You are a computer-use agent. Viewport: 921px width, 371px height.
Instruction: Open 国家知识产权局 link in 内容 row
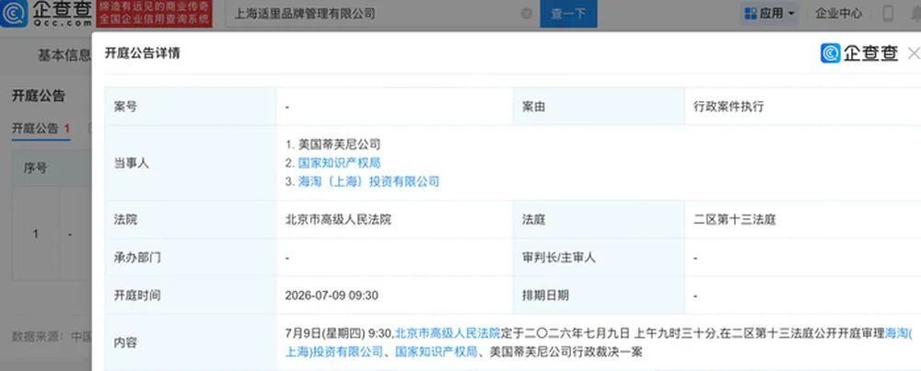coord(436,353)
